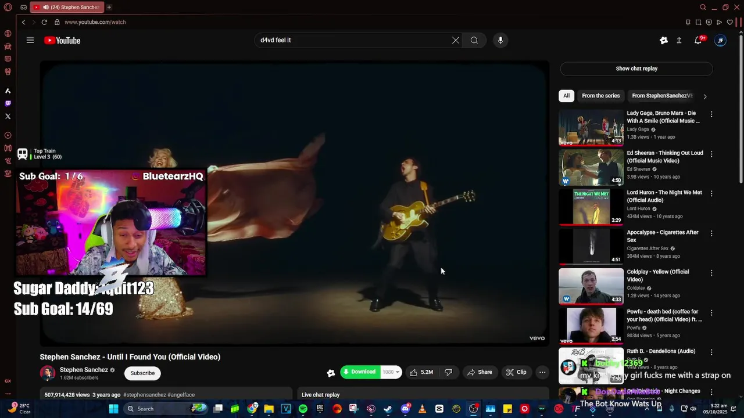Open the Windows Start button
The height and width of the screenshot is (418, 744).
(x=114, y=409)
